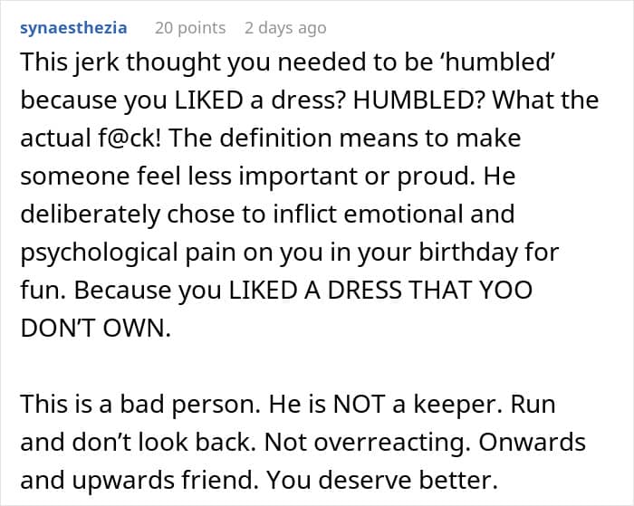
Task: Click the 20 points score label
Action: pos(190,28)
